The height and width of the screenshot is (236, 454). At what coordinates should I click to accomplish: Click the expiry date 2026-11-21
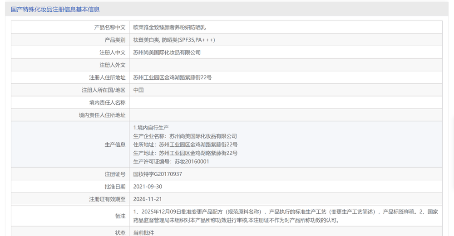148,199
